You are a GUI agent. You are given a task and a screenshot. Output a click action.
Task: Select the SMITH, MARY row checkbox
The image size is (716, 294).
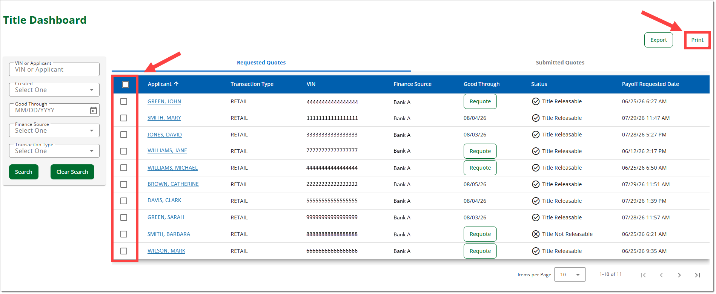pos(124,118)
